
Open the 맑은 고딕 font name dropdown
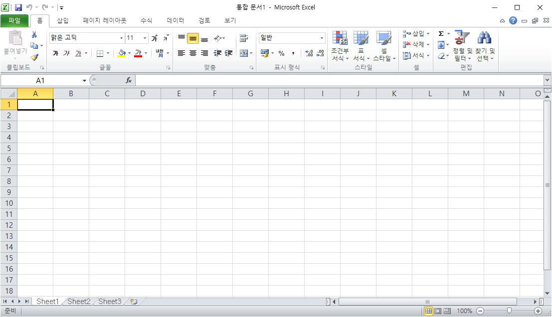point(121,38)
